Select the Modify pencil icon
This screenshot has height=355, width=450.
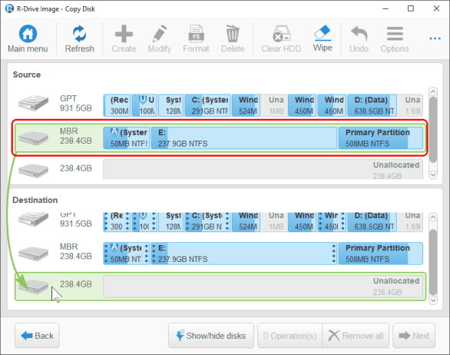coord(160,34)
